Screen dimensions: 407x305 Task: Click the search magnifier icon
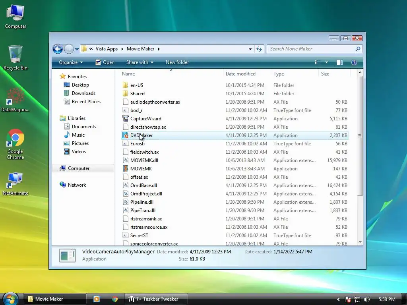coord(358,49)
